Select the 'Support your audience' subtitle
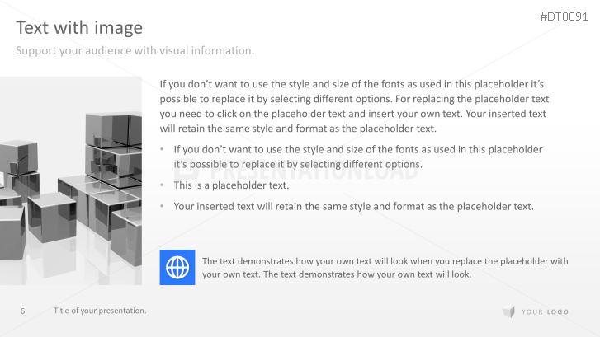 point(135,51)
